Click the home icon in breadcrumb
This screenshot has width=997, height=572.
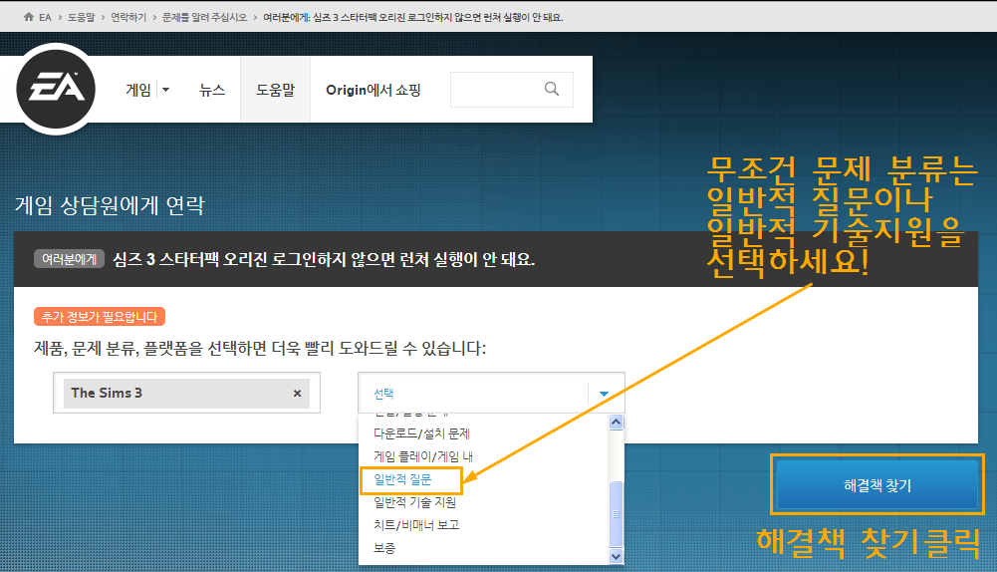(29, 17)
